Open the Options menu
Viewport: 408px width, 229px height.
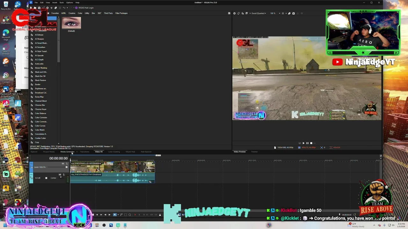pyautogui.click(x=69, y=3)
